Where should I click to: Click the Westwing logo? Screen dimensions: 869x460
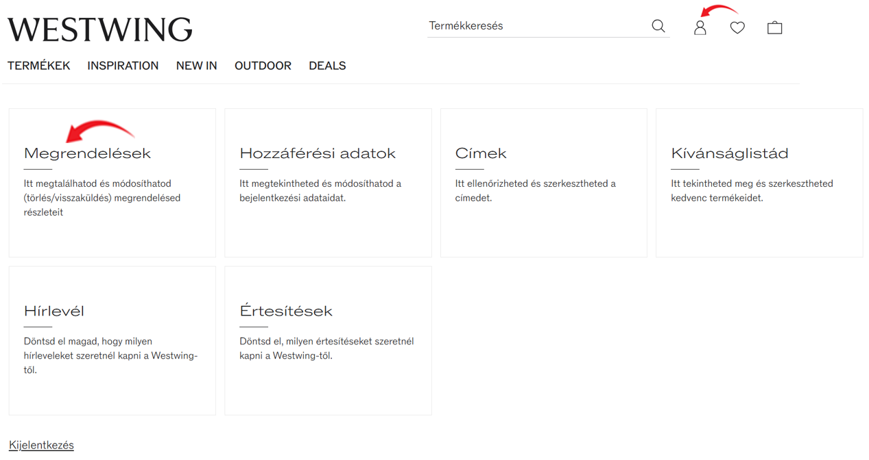tap(100, 29)
